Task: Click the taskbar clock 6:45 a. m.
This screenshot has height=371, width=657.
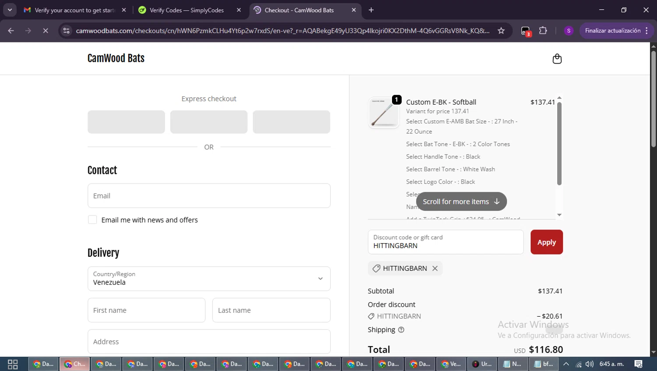Action: pyautogui.click(x=612, y=364)
